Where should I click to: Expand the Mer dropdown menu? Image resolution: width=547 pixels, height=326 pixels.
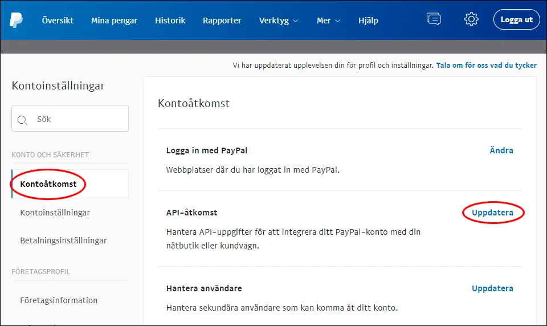pos(328,21)
